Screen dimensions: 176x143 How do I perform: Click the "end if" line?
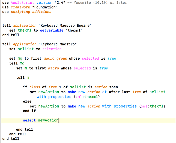point(29,111)
